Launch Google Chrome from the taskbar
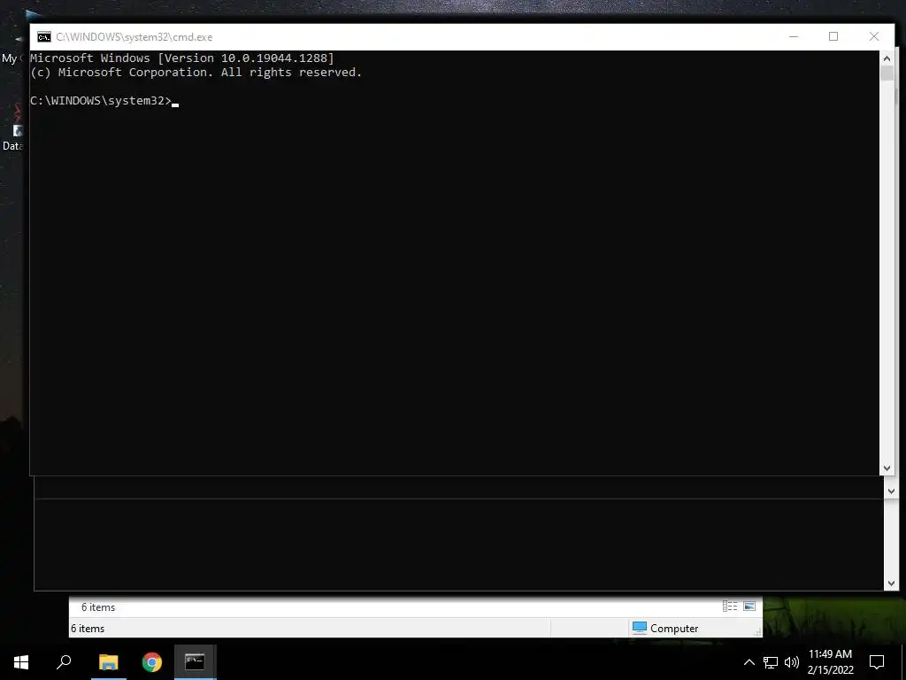 [x=152, y=662]
